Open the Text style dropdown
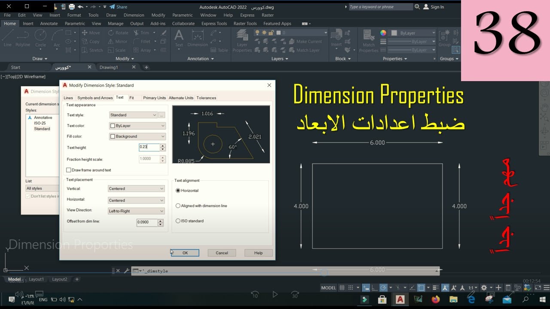The width and height of the screenshot is (550, 309). click(133, 115)
